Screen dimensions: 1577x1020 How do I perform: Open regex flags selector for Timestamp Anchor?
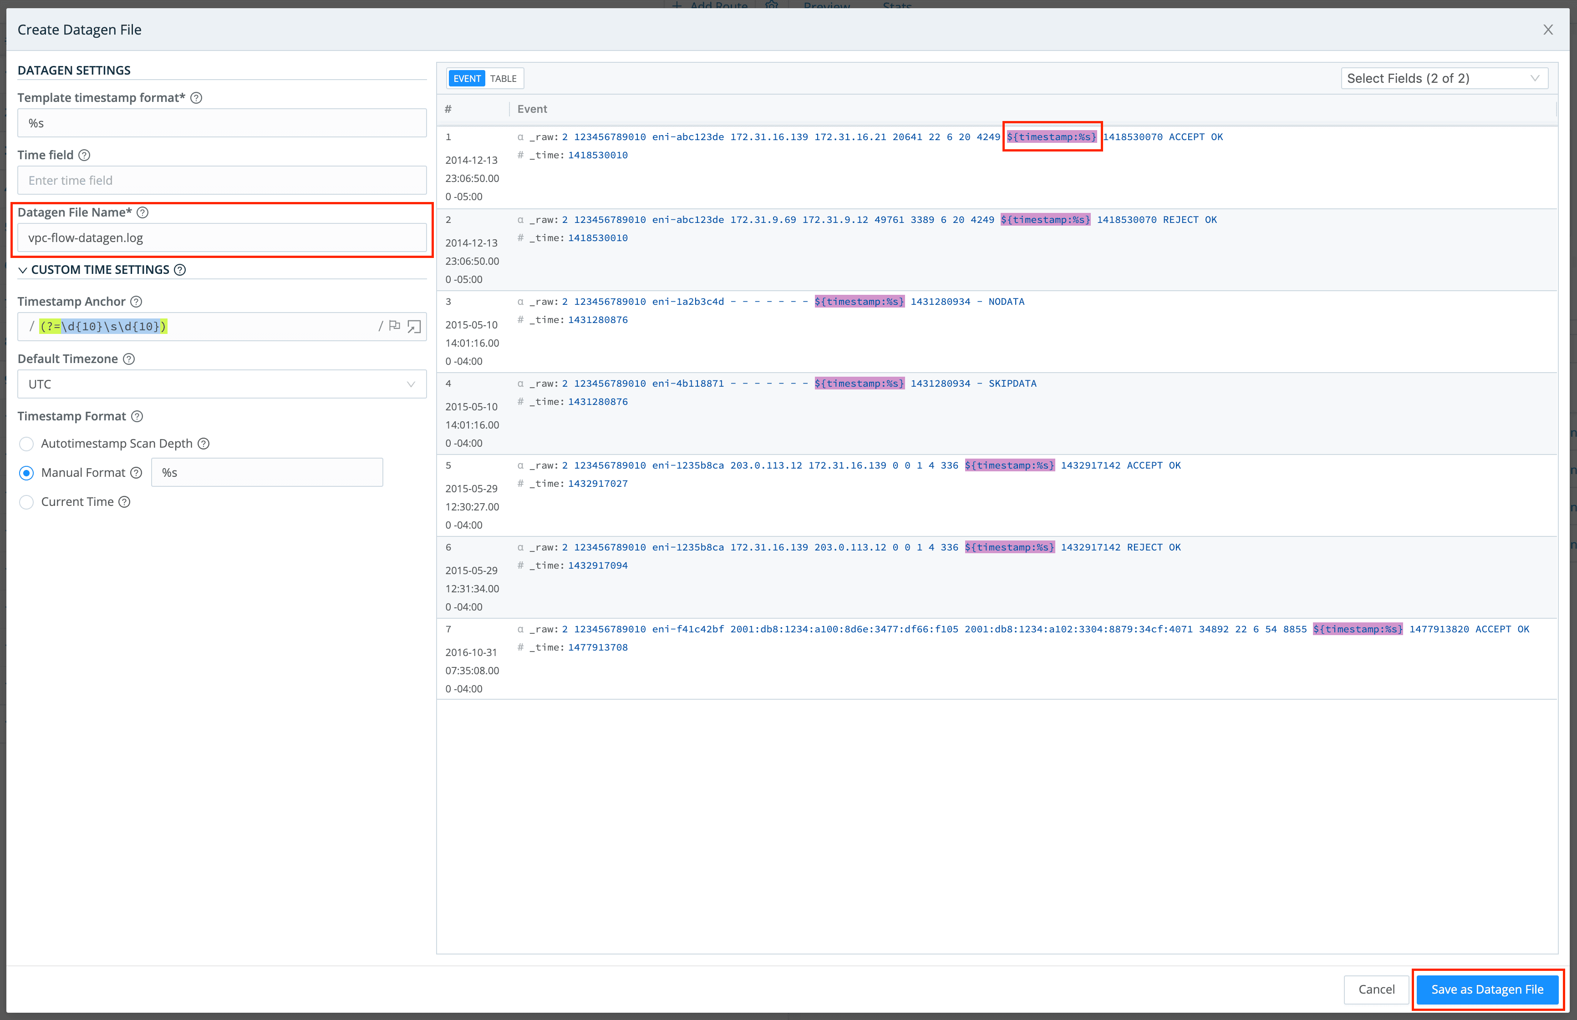(x=395, y=326)
